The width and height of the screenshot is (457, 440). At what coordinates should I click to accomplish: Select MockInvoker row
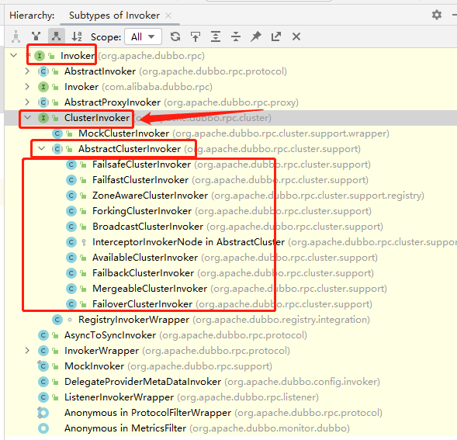pos(230,366)
